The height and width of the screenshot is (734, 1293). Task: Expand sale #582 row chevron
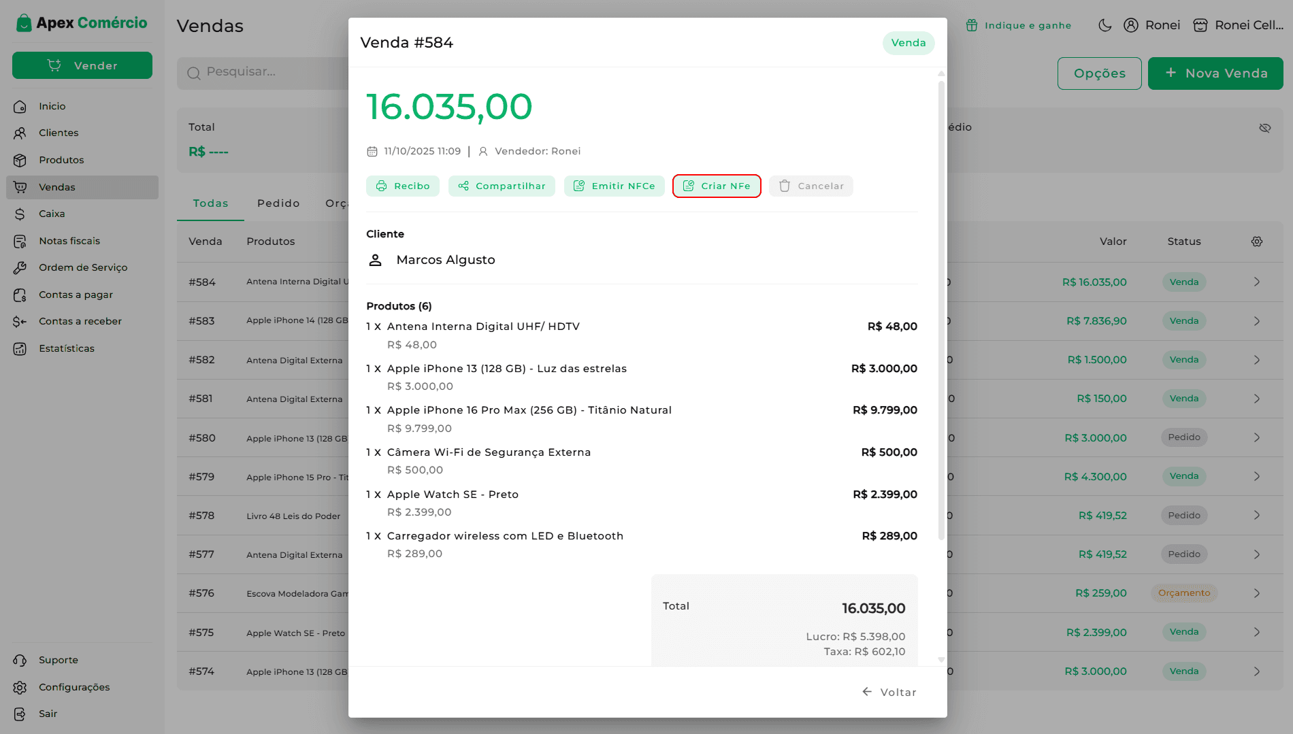point(1257,360)
